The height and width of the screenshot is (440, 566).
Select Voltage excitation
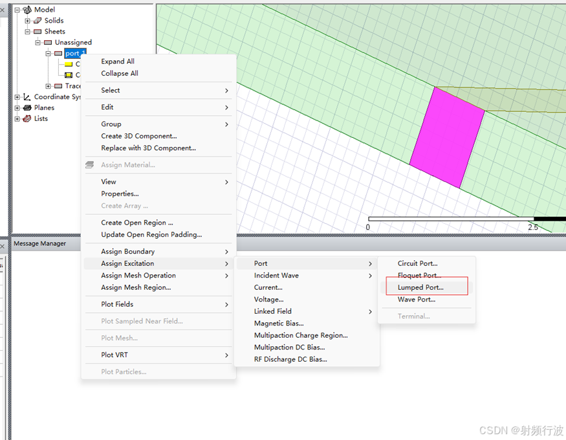(x=307, y=299)
